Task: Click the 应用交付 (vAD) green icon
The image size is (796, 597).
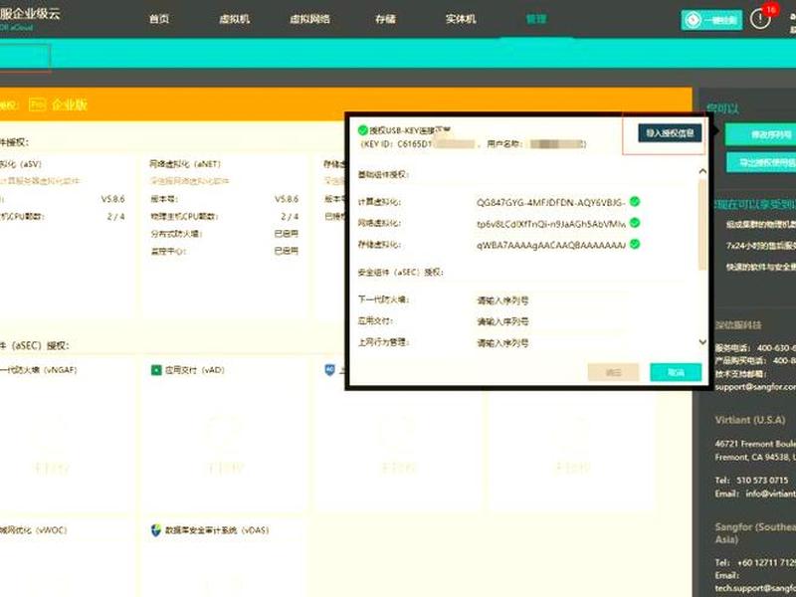Action: pyautogui.click(x=156, y=370)
